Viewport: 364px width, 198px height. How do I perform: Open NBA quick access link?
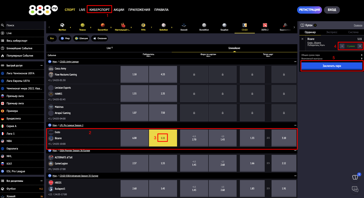pos(22,141)
